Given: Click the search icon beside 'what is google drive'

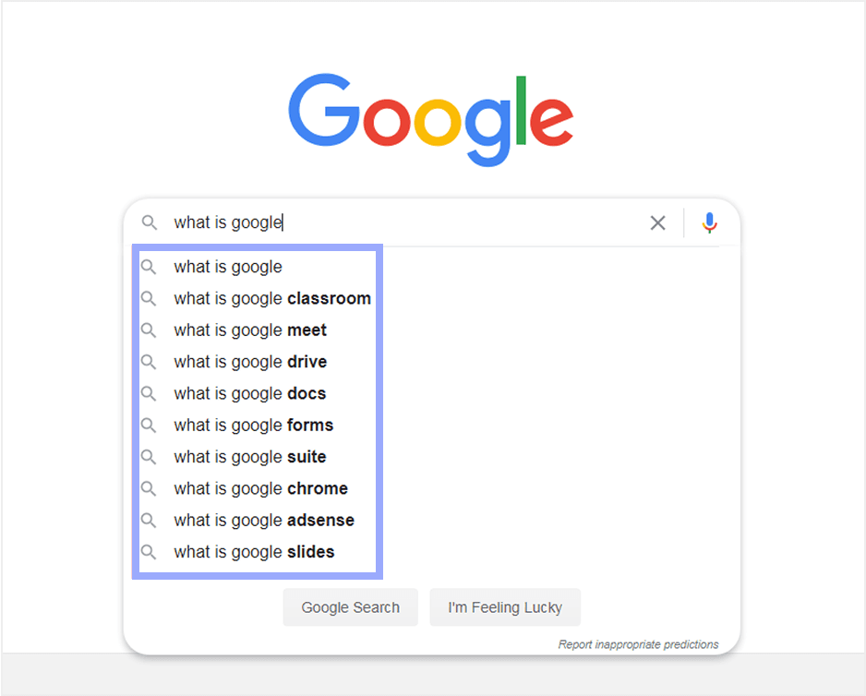Looking at the screenshot, I should click(x=149, y=361).
